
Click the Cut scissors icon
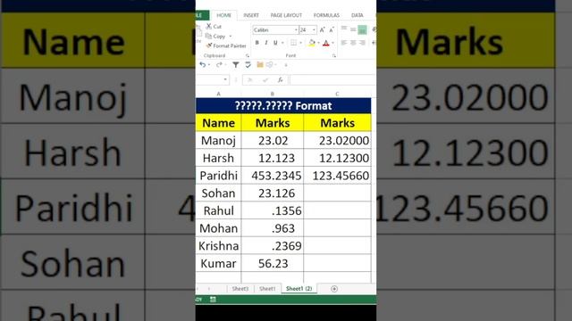(209, 26)
